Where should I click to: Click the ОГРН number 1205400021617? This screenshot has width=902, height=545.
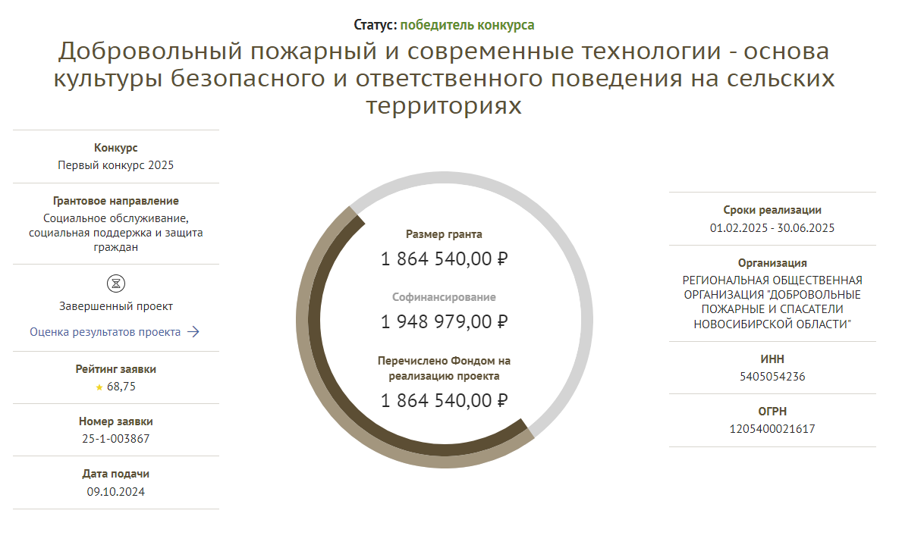[772, 429]
